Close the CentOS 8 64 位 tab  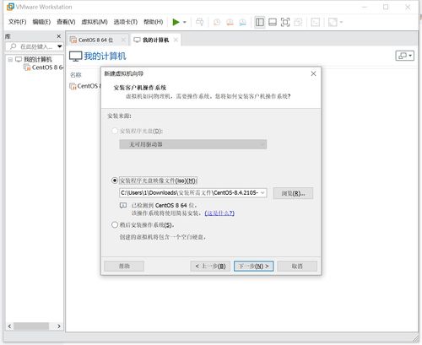click(123, 40)
